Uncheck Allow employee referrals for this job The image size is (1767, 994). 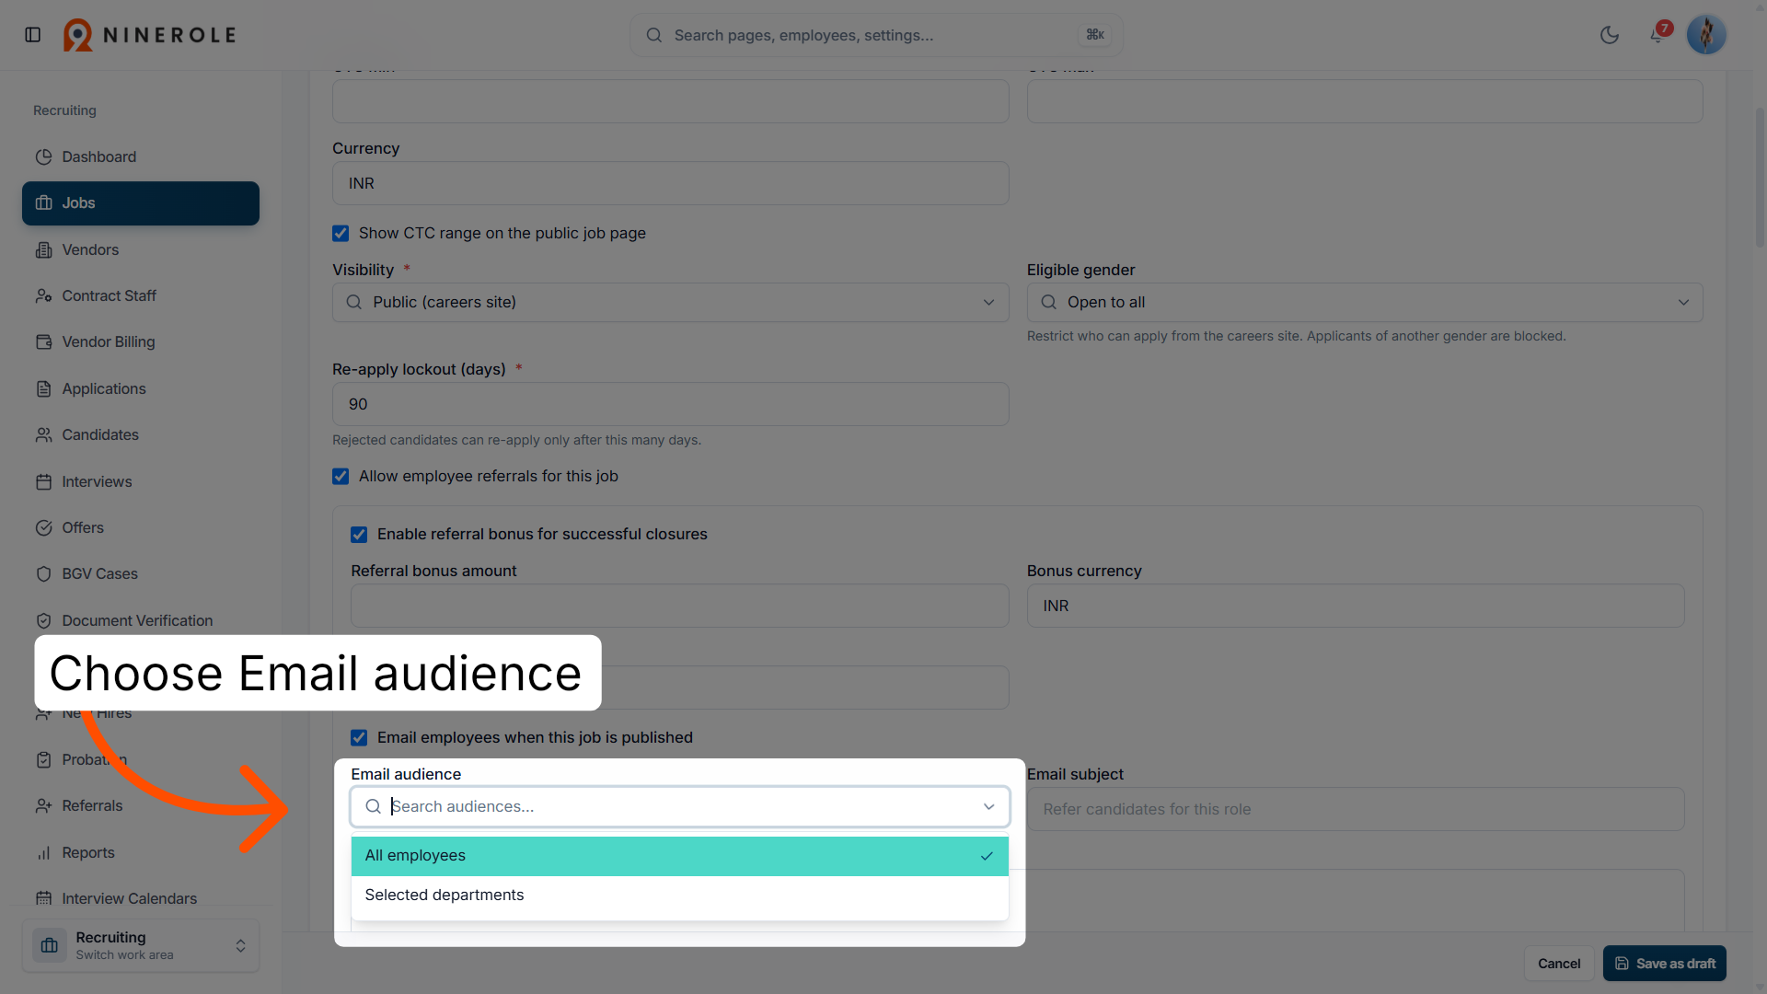point(341,477)
